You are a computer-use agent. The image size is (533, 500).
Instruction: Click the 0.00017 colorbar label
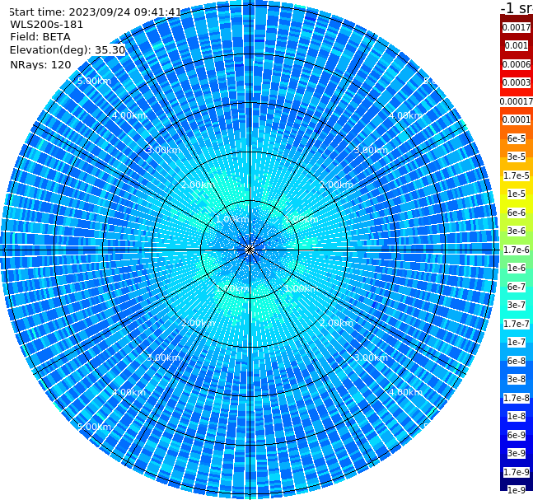(x=517, y=101)
